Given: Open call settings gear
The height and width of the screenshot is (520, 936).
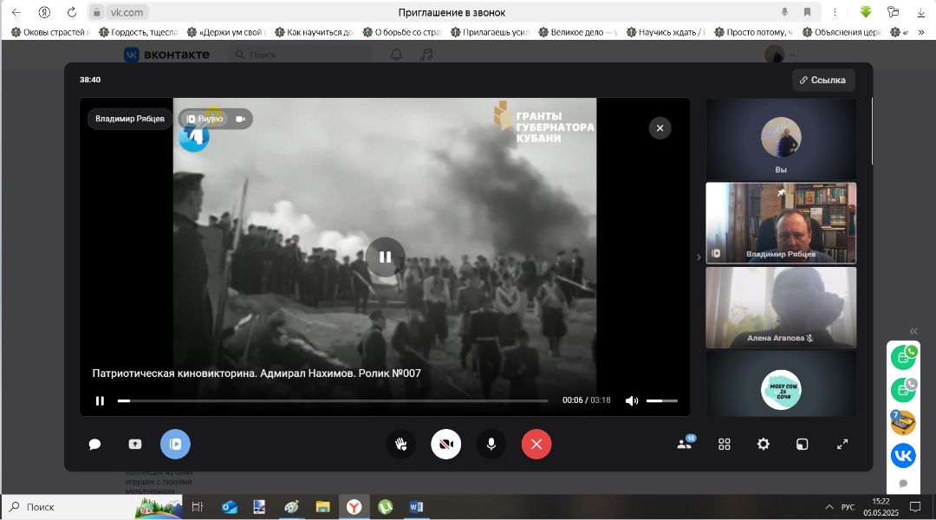Looking at the screenshot, I should tap(763, 445).
